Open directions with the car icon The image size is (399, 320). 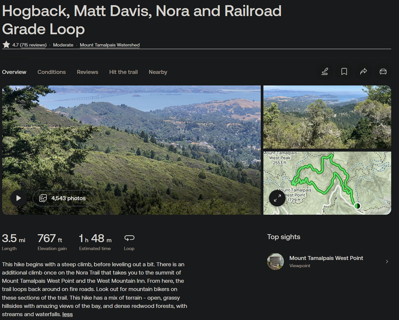pyautogui.click(x=383, y=72)
